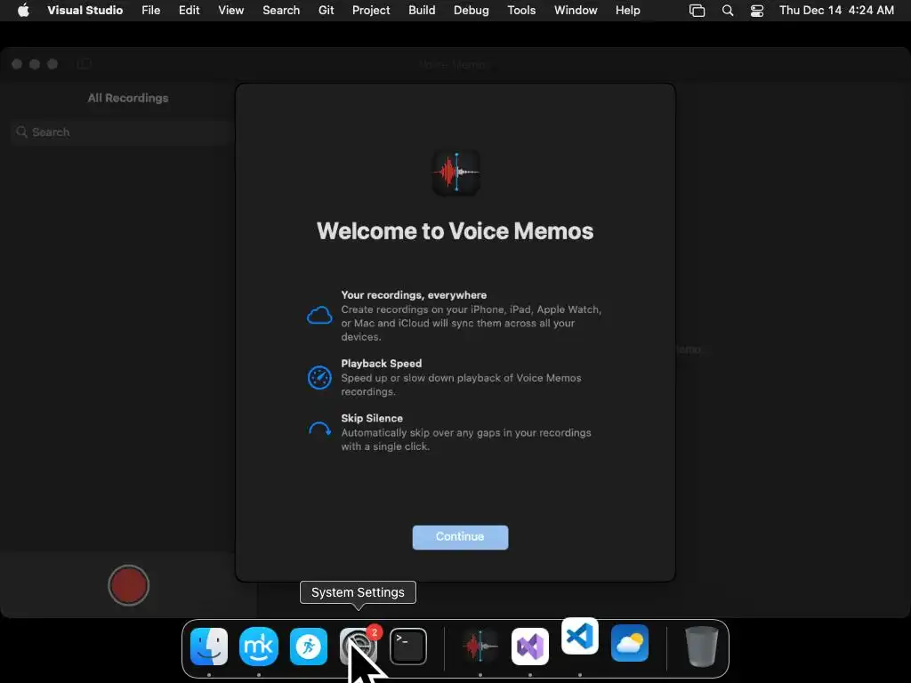The width and height of the screenshot is (911, 683).
Task: Open the Debug menu
Action: [472, 10]
